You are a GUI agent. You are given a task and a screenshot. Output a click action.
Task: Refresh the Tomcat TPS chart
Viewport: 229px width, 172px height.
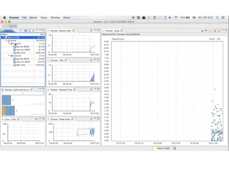click(91, 60)
